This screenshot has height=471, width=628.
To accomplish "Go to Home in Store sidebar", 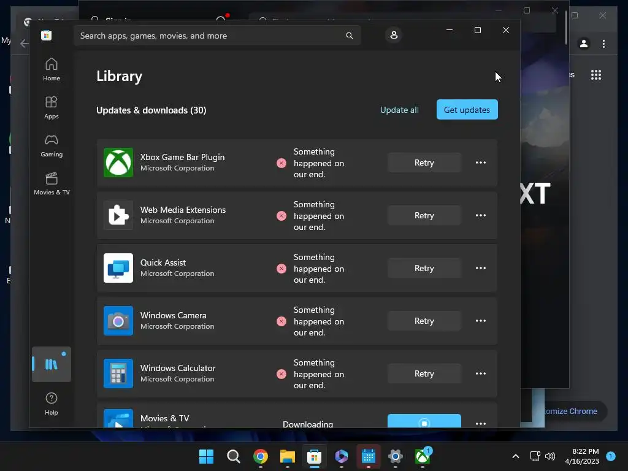I will (52, 70).
